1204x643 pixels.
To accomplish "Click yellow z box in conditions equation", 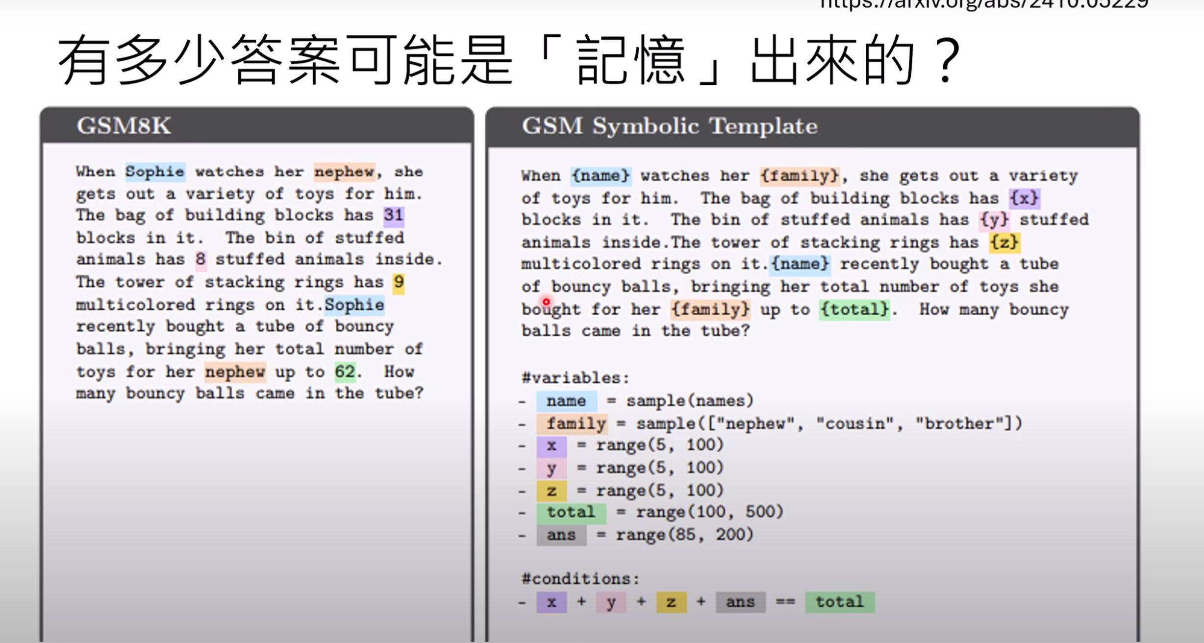I will [671, 602].
